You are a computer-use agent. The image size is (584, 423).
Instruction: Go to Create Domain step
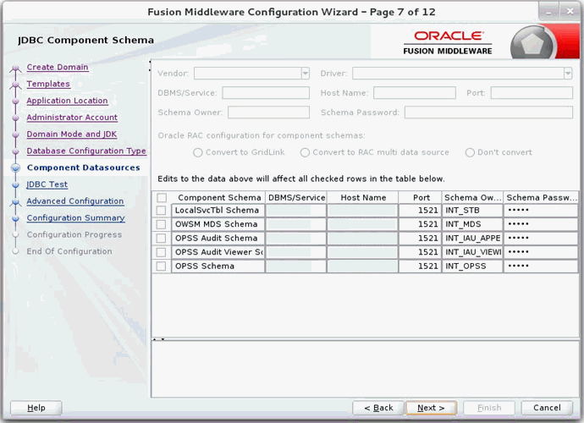tap(58, 68)
